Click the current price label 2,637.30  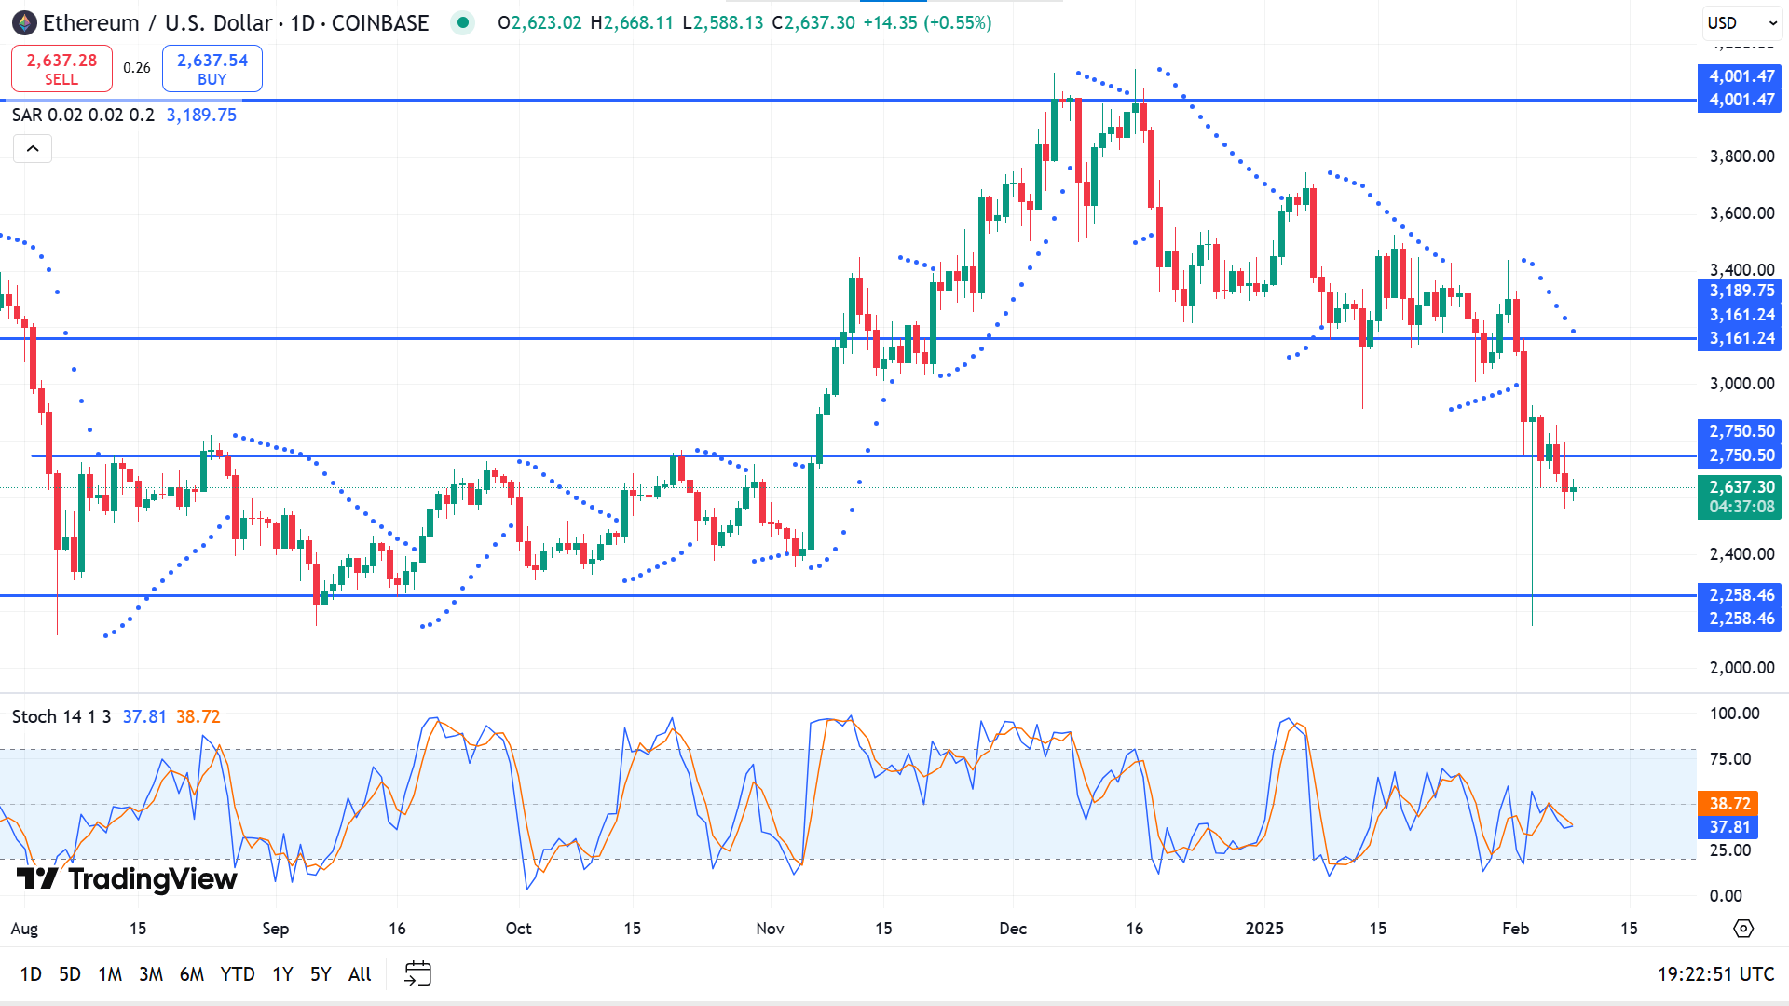[x=1740, y=486]
